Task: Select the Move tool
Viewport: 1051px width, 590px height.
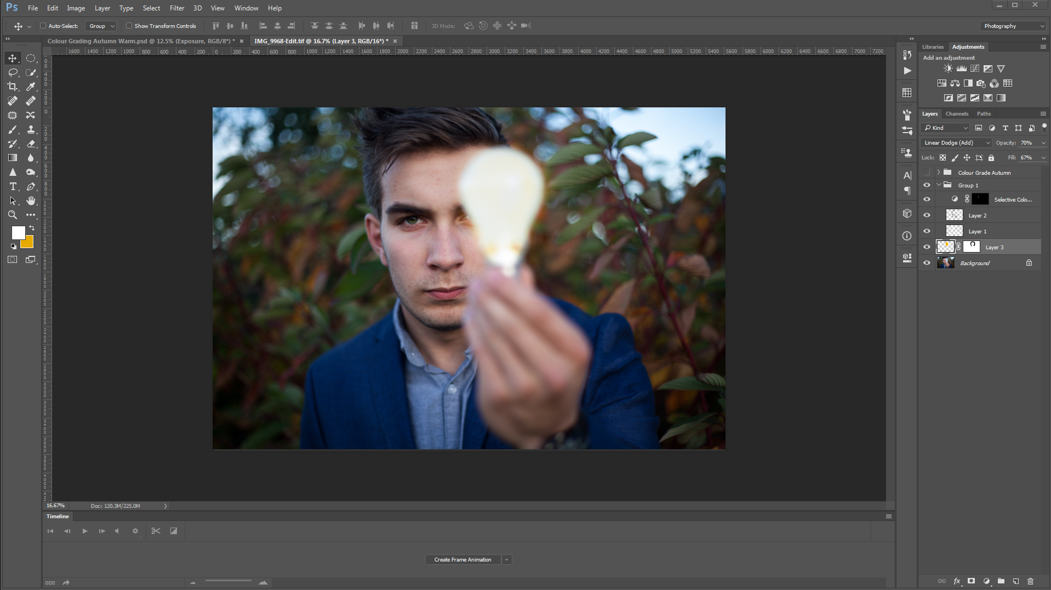Action: [x=13, y=58]
